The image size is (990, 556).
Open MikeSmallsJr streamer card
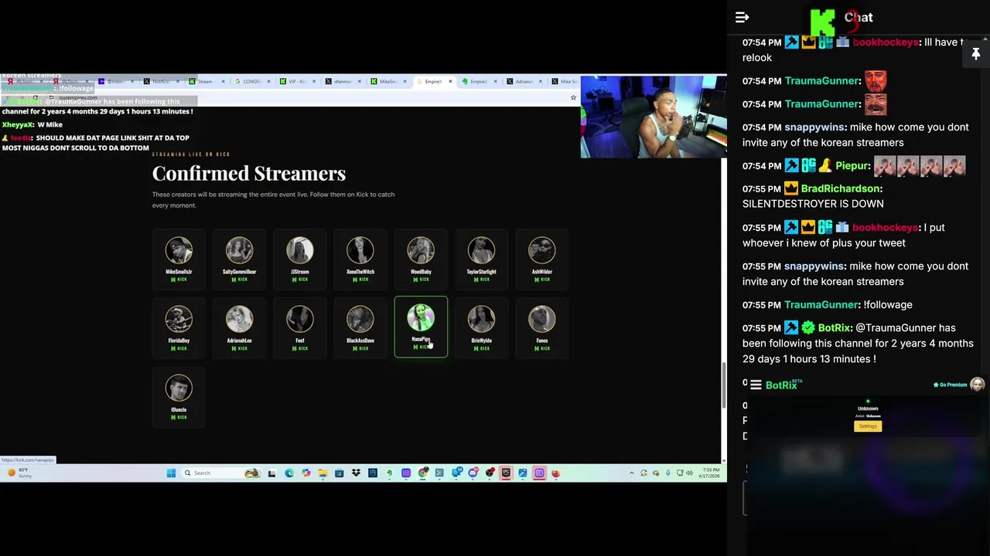point(179,259)
